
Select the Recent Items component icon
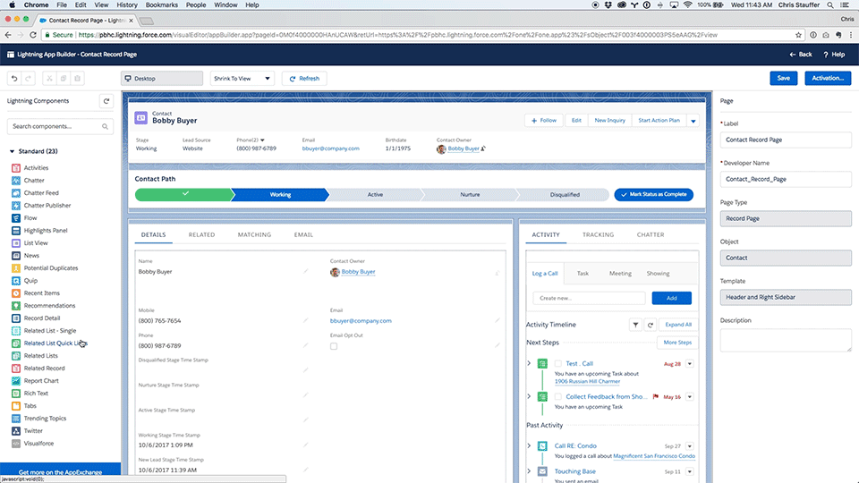[x=16, y=293]
